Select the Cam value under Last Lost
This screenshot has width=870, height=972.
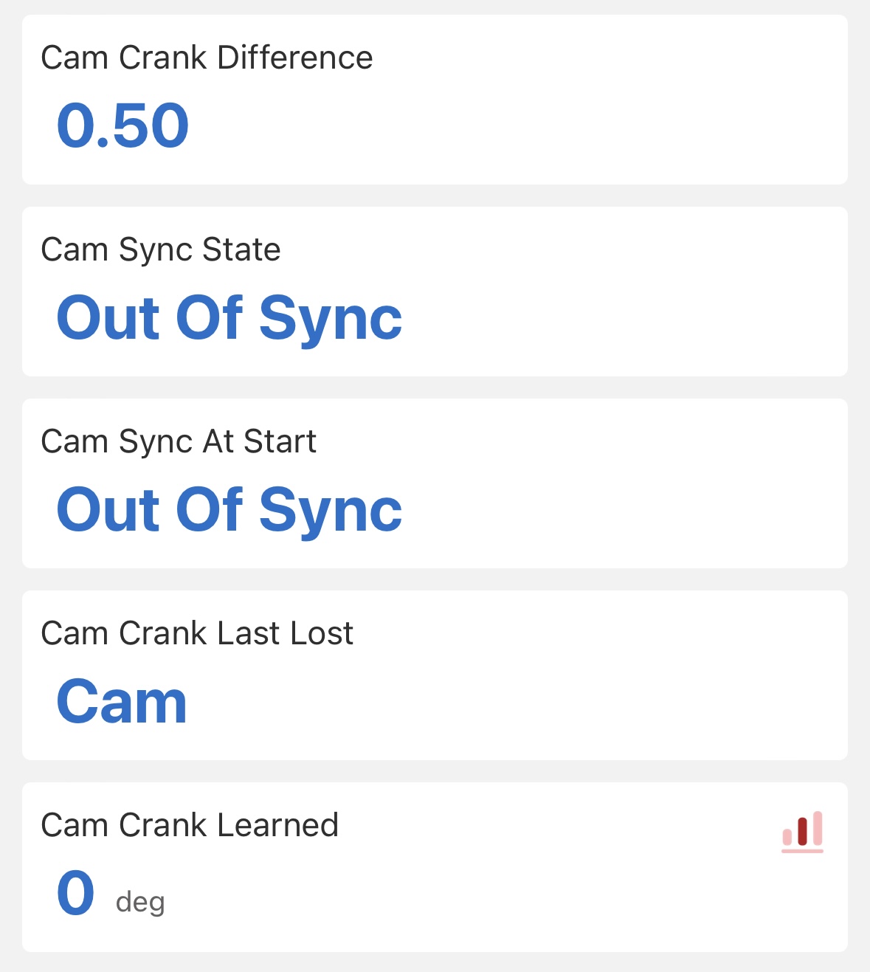[x=122, y=702]
